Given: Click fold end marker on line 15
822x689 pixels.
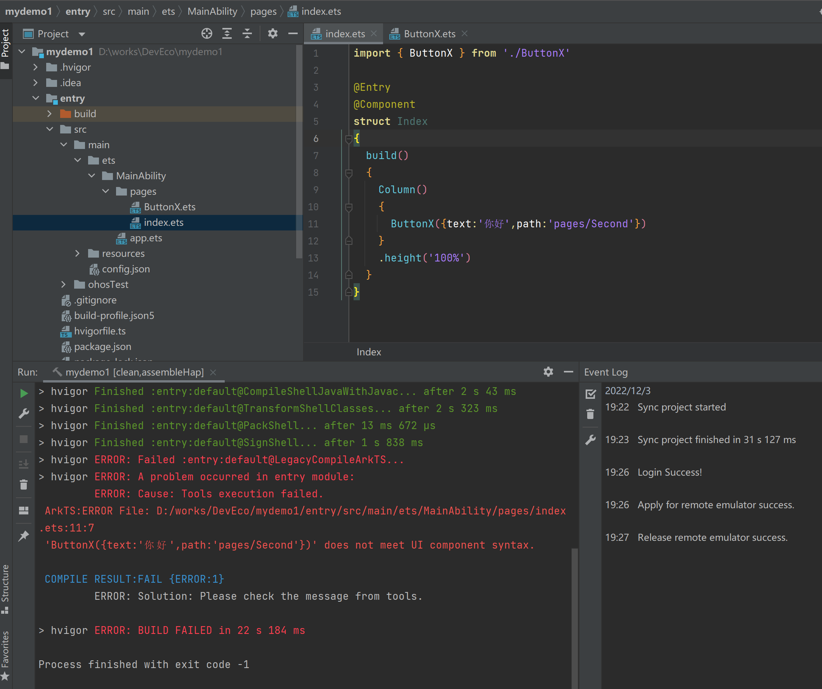Looking at the screenshot, I should tap(349, 292).
